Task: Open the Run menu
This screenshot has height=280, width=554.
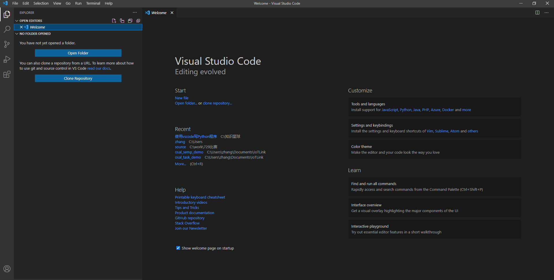Action: (78, 3)
